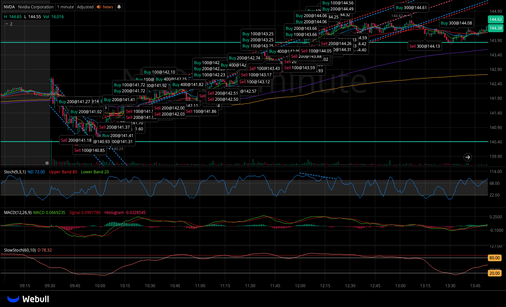
Task: Click the Buy 200@143.66 trade marker
Action: click(x=301, y=29)
